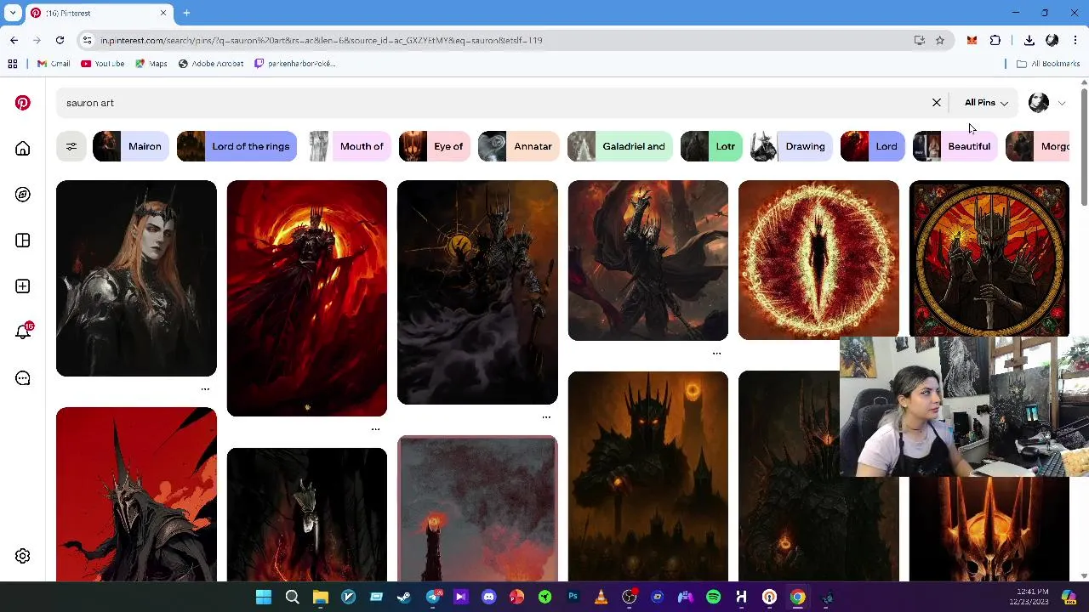Open the stained-glass Sauron pin
The height and width of the screenshot is (612, 1089).
[x=989, y=258]
